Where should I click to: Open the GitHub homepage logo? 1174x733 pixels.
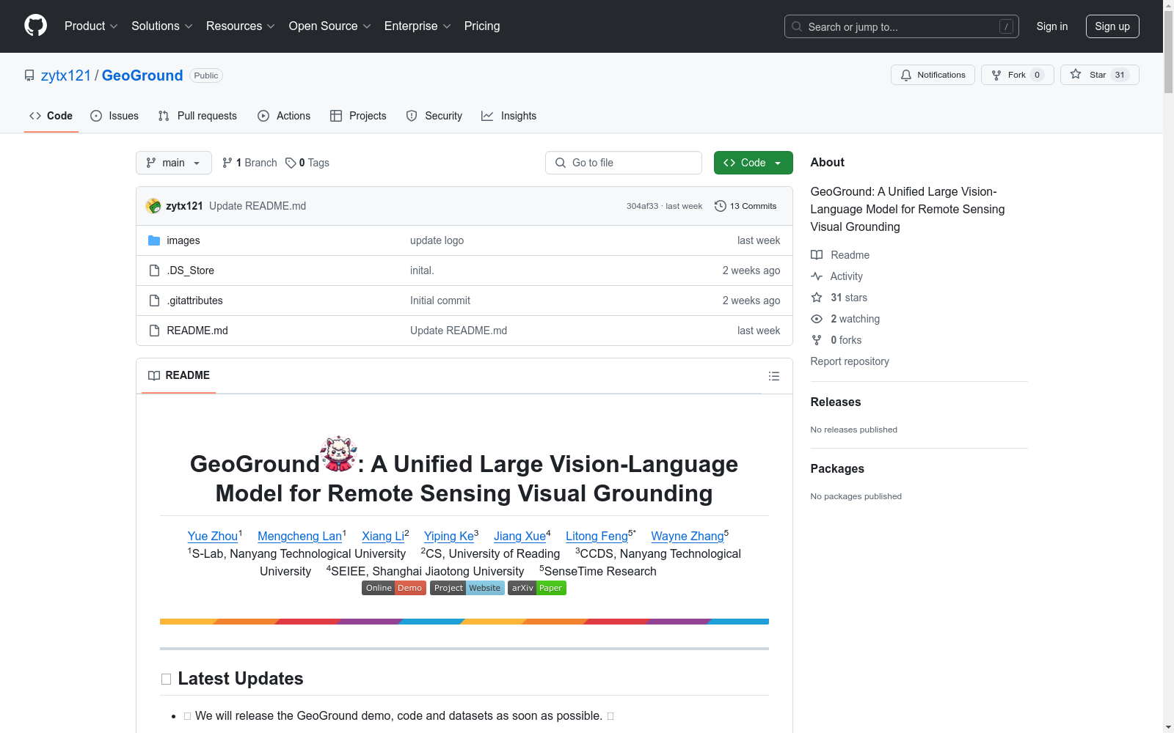(x=35, y=26)
